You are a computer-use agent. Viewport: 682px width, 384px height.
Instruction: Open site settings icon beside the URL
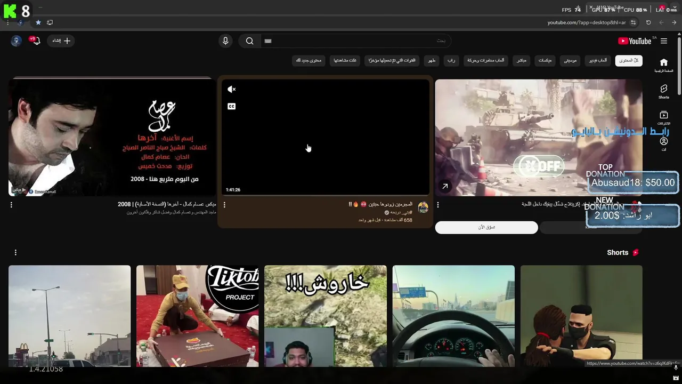tap(633, 22)
